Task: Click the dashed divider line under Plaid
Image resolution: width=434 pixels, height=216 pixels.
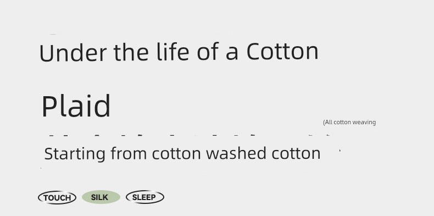Action: (x=190, y=136)
